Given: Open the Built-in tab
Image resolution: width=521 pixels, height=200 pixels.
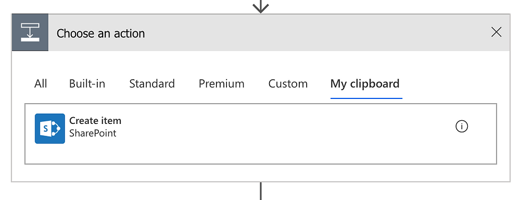Looking at the screenshot, I should coord(87,84).
